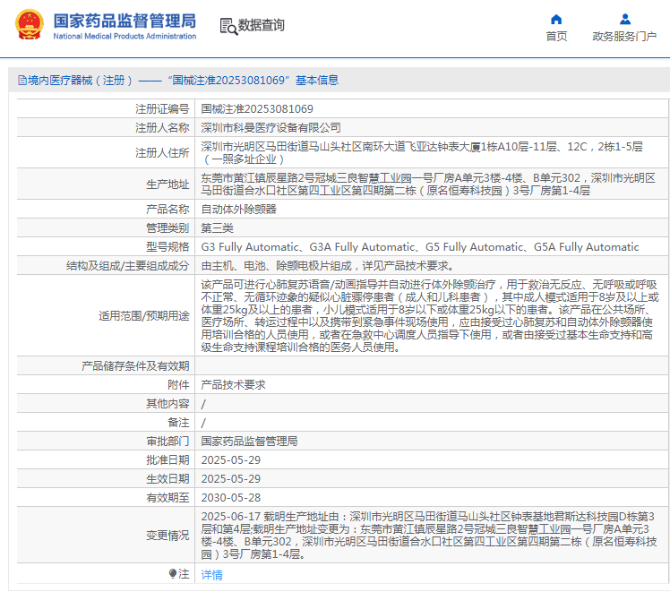Click the 审批部门 value 国家药品监督管理局

pyautogui.click(x=249, y=441)
